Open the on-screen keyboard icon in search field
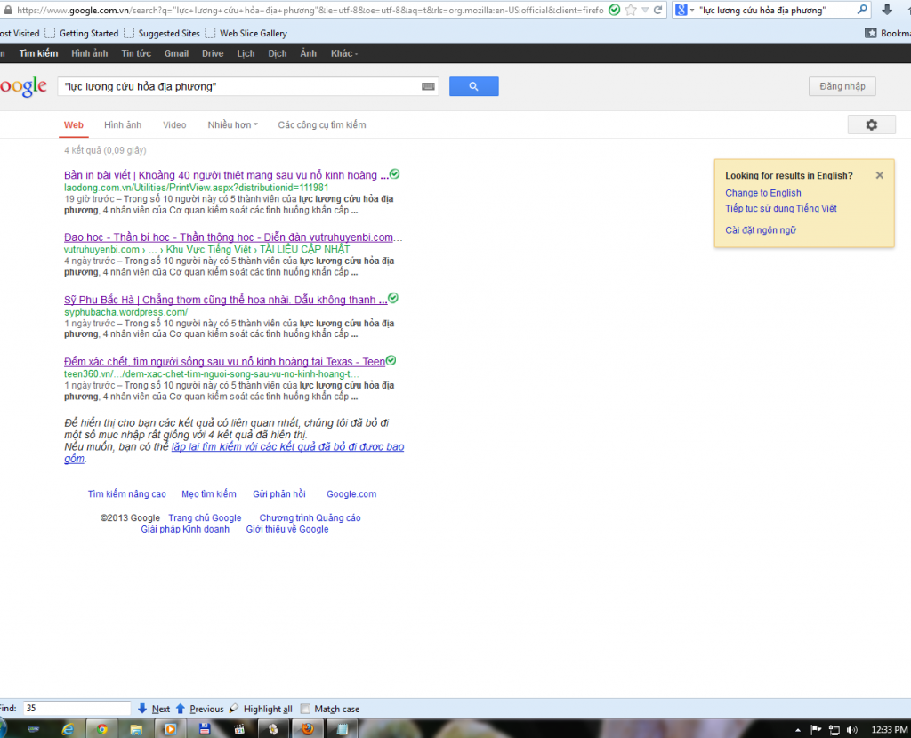 click(x=428, y=86)
